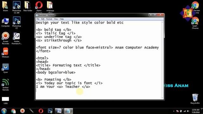
Task: Select the Vysor desktop shortcut
Action: point(5,68)
